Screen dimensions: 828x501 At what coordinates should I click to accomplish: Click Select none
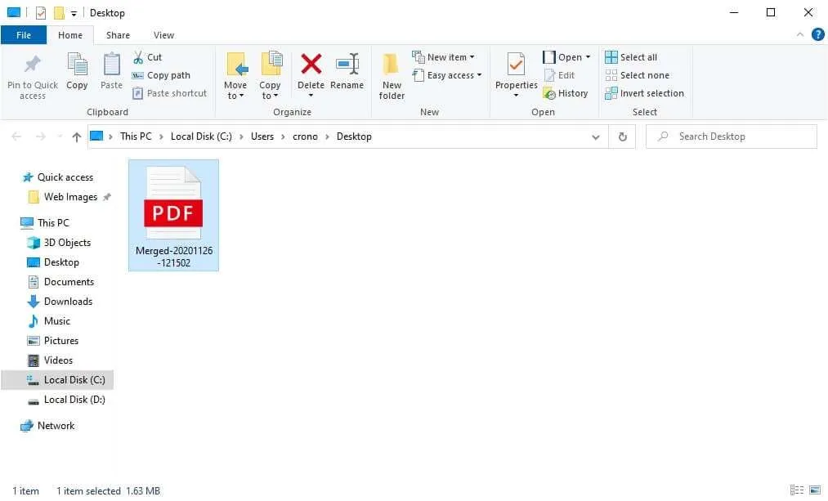point(638,75)
